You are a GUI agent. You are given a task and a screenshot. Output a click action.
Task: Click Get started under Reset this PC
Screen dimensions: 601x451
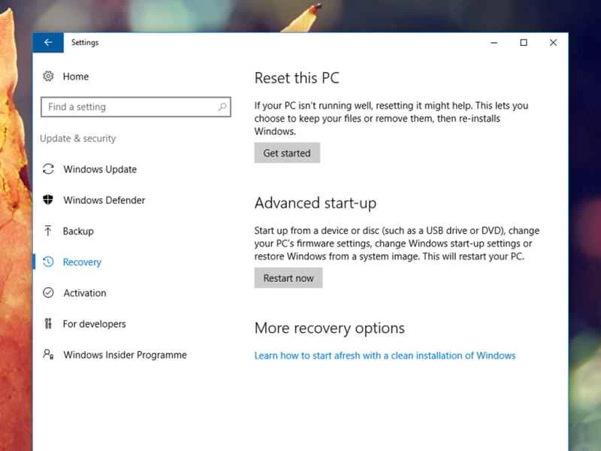(x=287, y=153)
